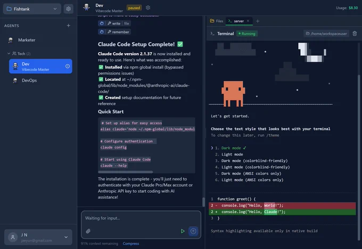Click the paused status badge

[134, 8]
